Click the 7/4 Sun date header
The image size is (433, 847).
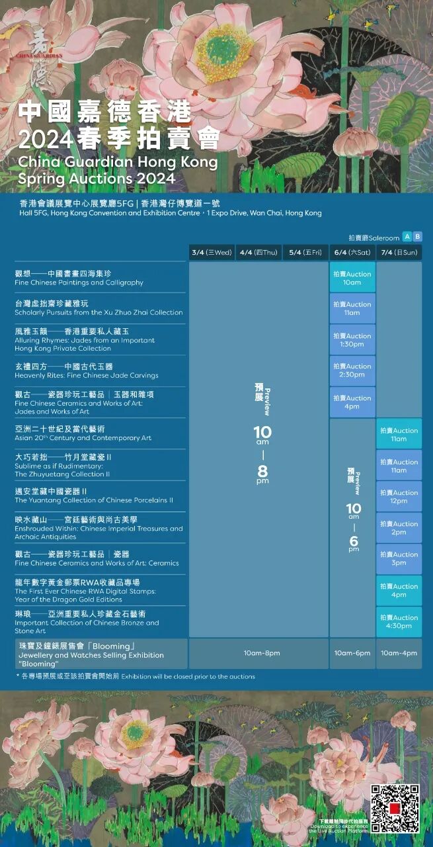pyautogui.click(x=399, y=253)
